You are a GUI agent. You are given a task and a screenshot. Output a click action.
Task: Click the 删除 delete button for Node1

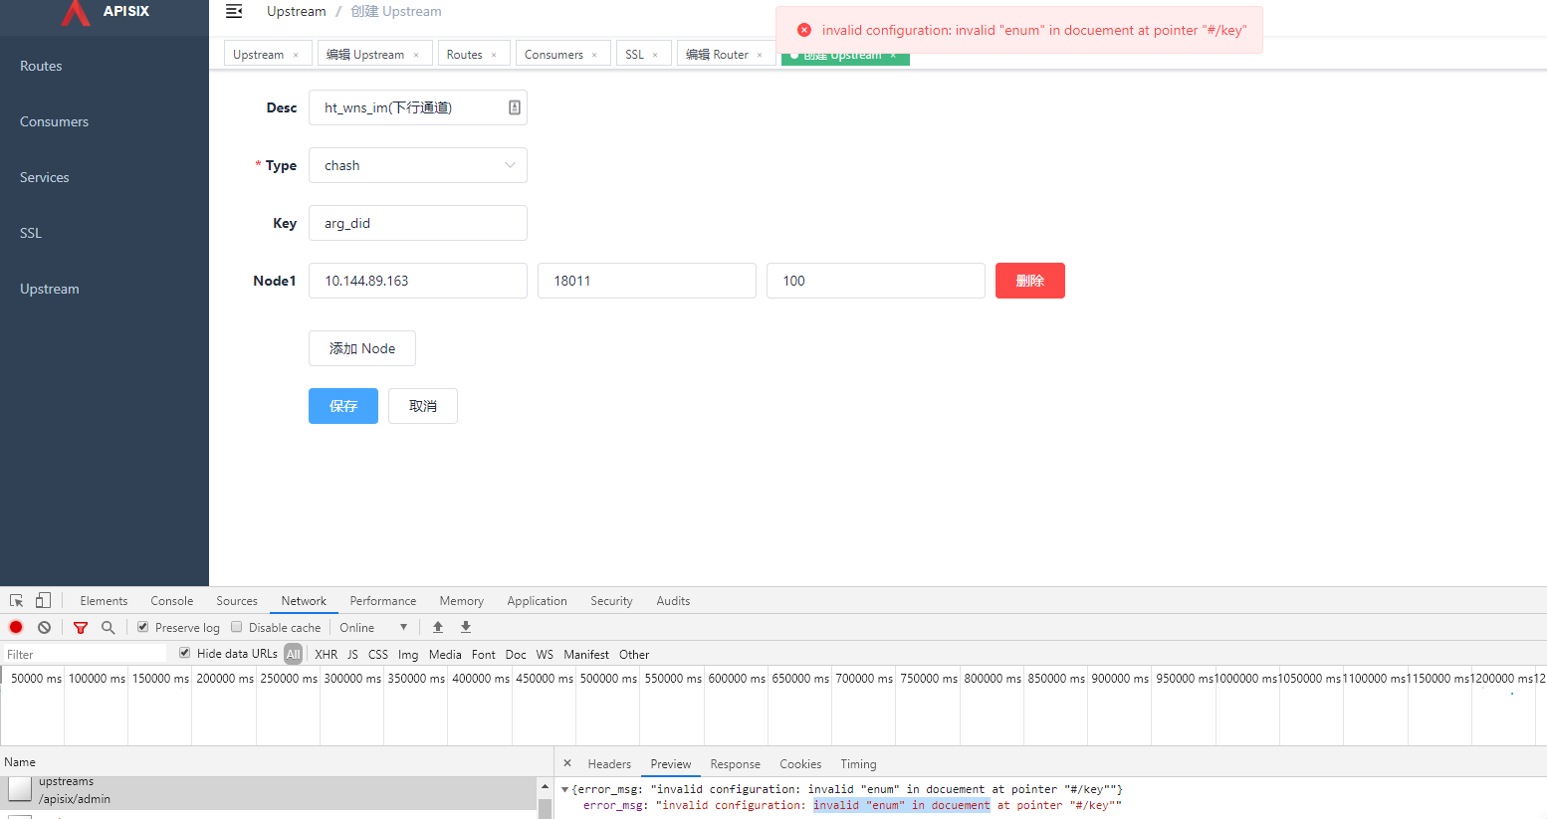click(x=1029, y=280)
